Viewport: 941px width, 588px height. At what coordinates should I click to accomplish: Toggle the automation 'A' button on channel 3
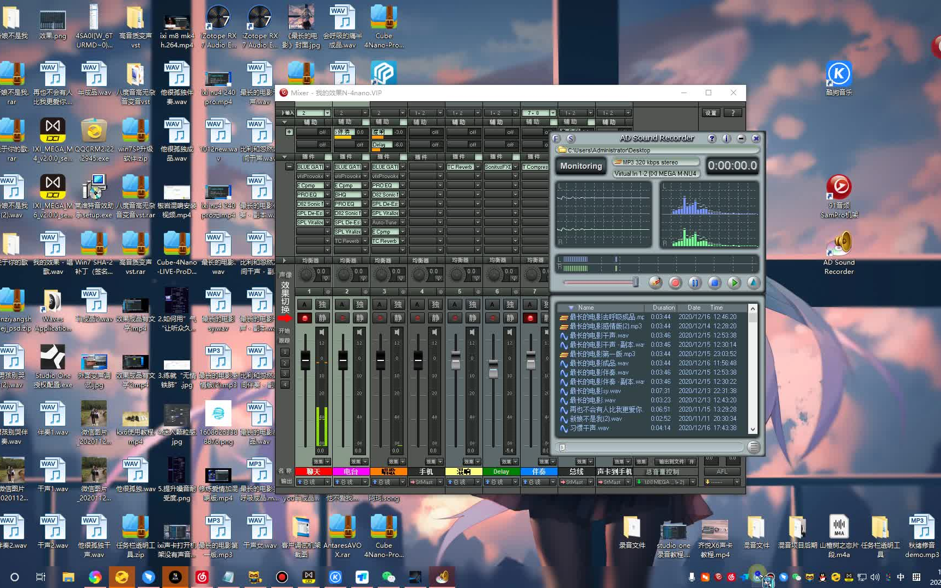pyautogui.click(x=380, y=304)
